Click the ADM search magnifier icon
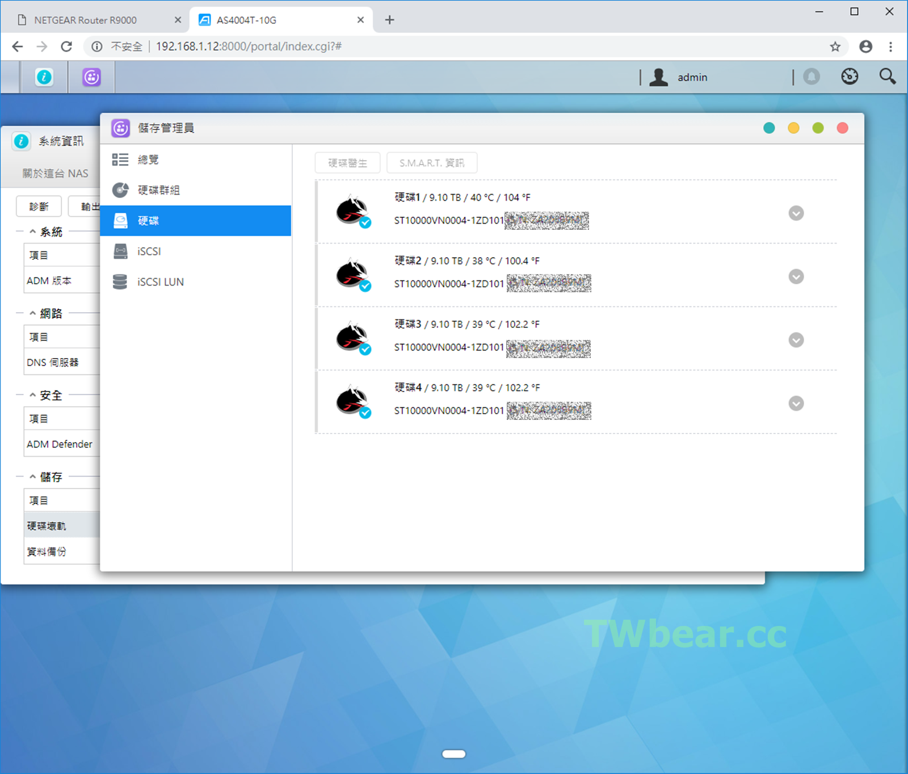 point(888,77)
